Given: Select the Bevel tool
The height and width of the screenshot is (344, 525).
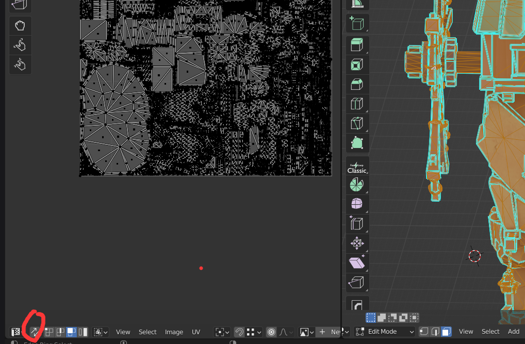Looking at the screenshot, I should [357, 84].
